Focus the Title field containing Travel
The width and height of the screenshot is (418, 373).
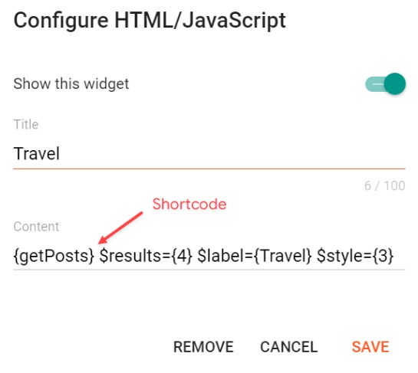coord(209,154)
